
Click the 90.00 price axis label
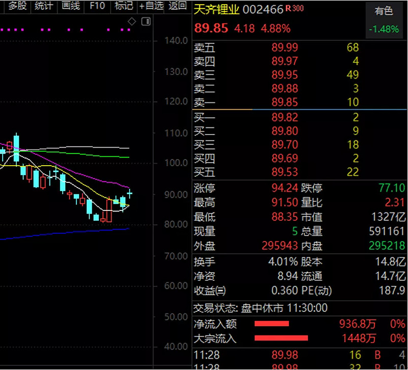tap(176, 195)
